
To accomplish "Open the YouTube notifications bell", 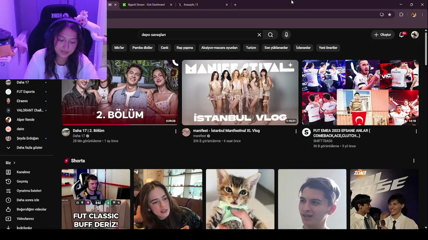I will click(402, 35).
